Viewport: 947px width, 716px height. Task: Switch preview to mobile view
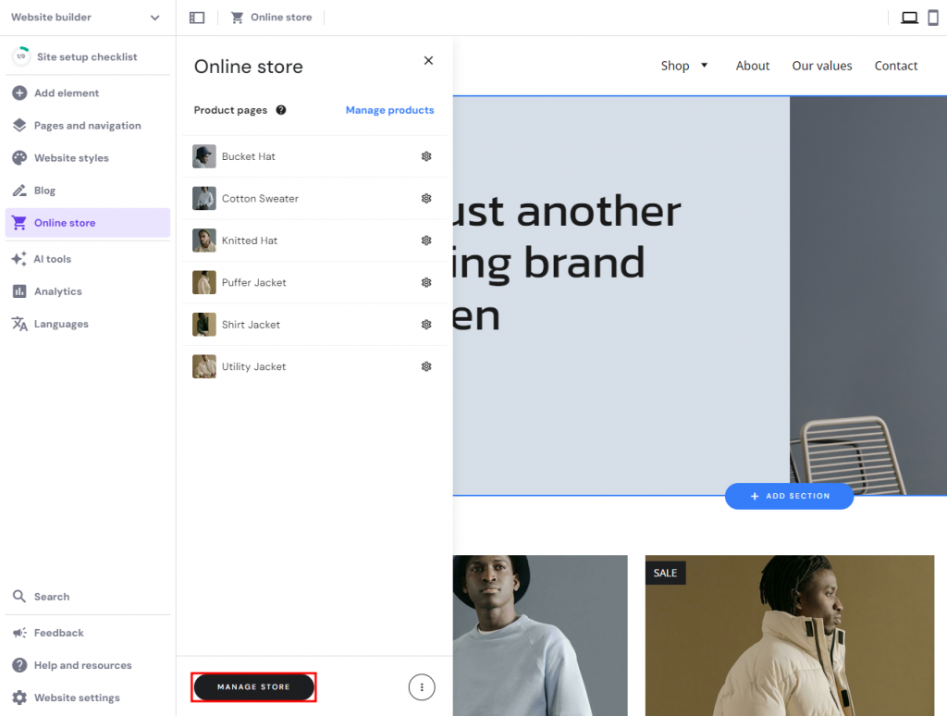click(935, 17)
